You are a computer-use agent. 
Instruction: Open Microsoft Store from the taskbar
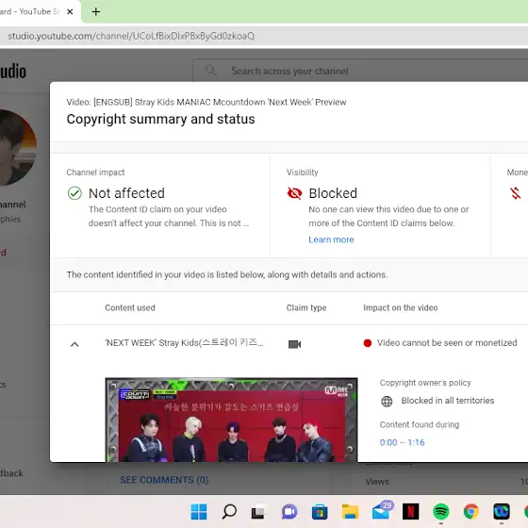pos(320,512)
